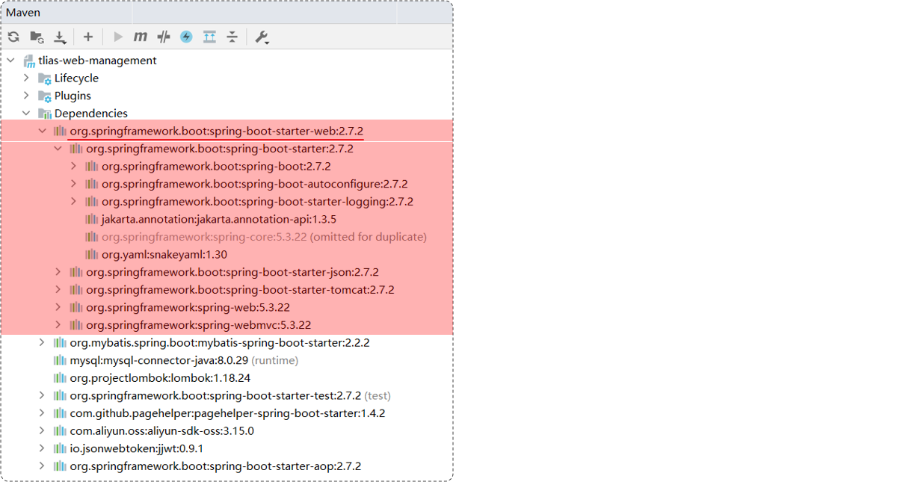915x482 pixels.
Task: Click library icon of mysql-connector-java:8.0.29
Action: [x=60, y=360]
